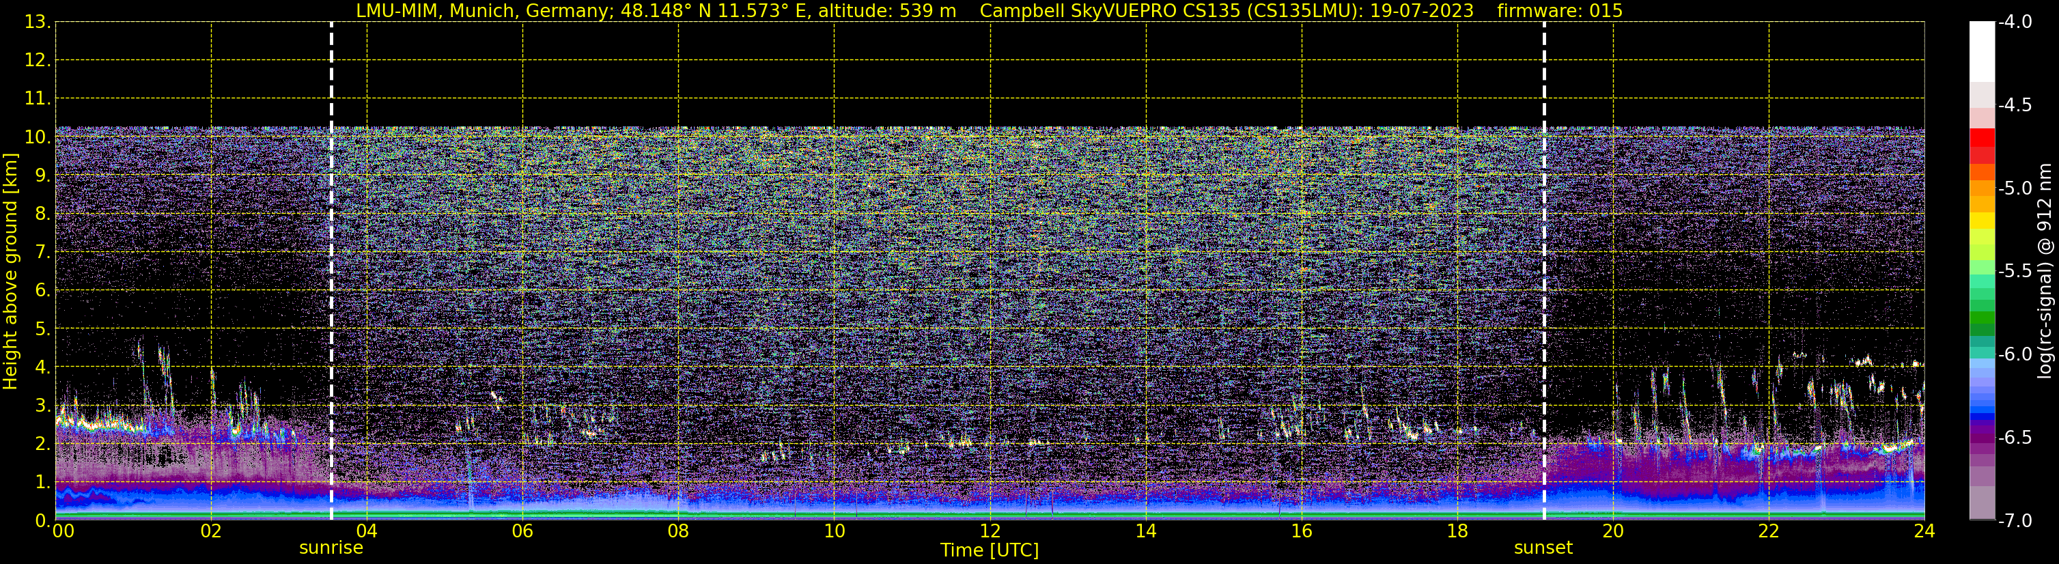Screen dimensions: 2059x564
Task: Click the dashed white sunrise marker line
Action: coord(331,272)
